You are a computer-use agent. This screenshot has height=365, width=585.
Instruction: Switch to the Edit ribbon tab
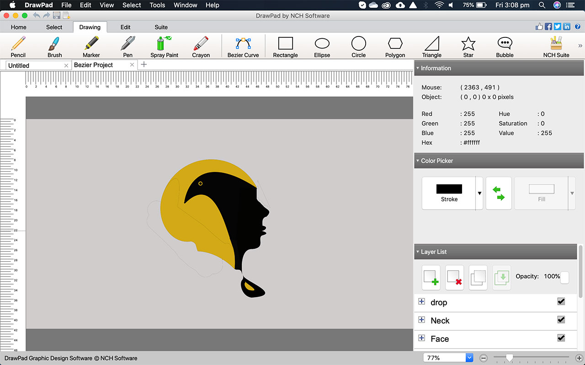(125, 27)
